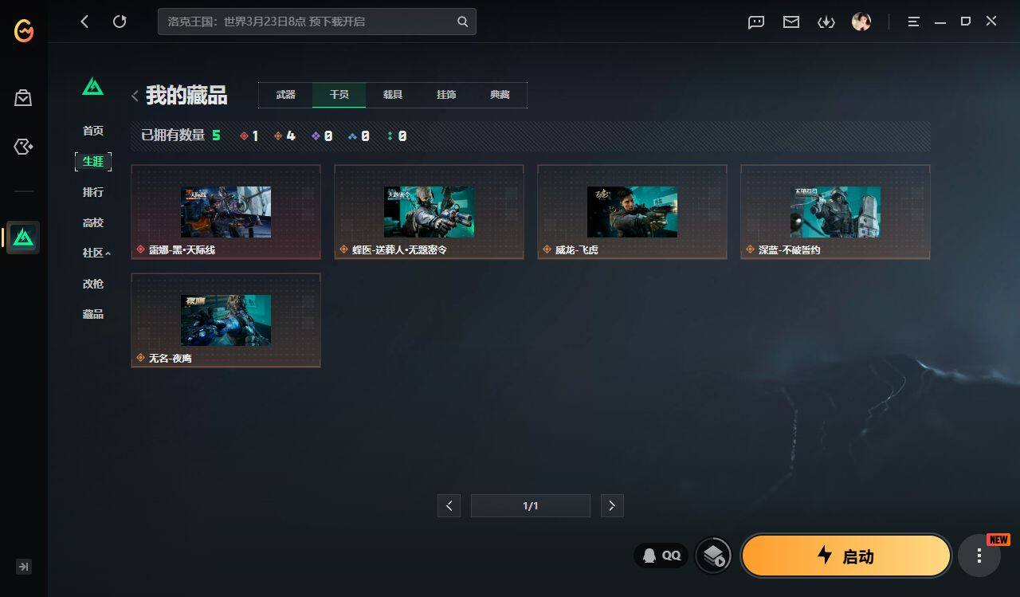1020x597 pixels.
Task: Open the 蜂医-送葬人·无题密令 skin thumbnail
Action: 429,212
